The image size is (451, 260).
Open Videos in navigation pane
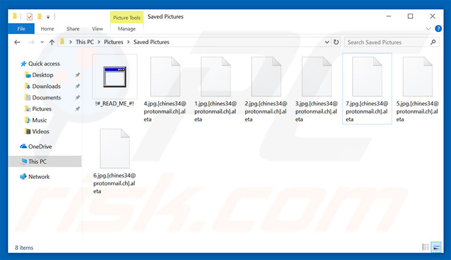[x=41, y=131]
